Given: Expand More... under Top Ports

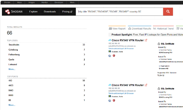Looking at the screenshot, I should [12, 105].
